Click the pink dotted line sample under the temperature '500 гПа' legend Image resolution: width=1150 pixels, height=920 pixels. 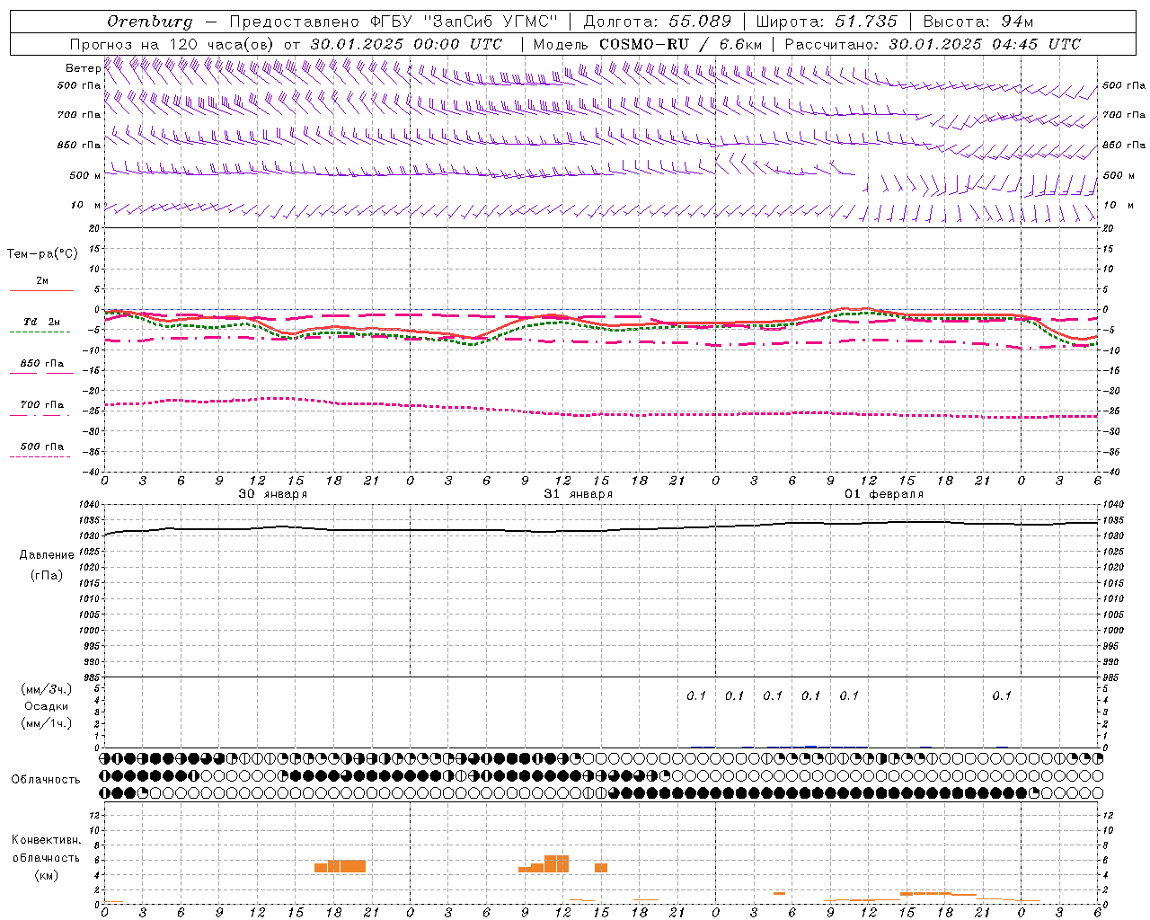[40, 457]
